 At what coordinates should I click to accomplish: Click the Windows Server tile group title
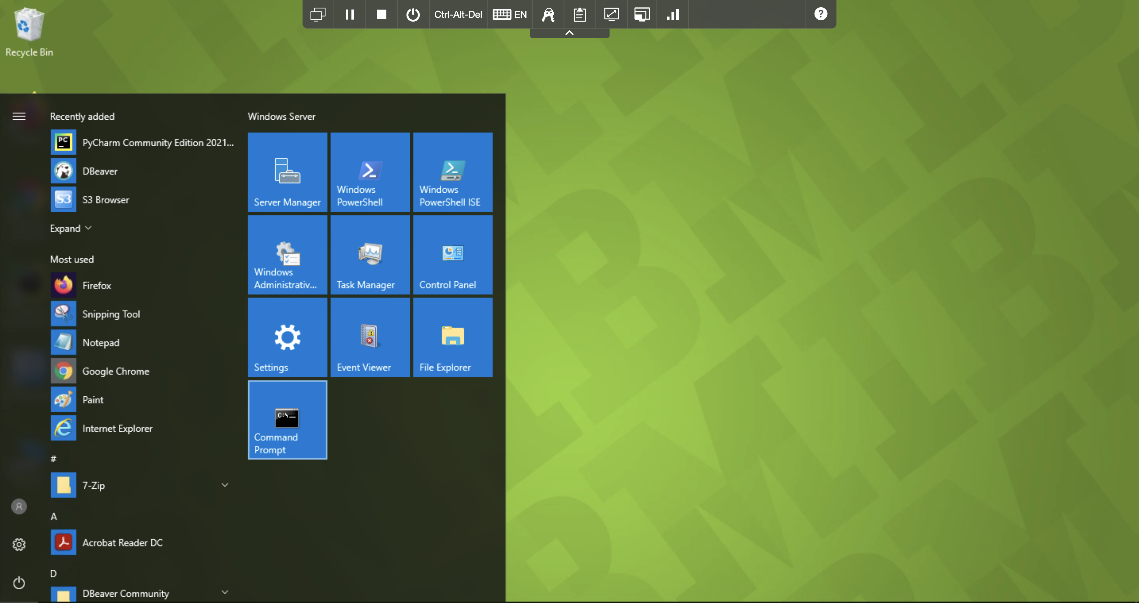[x=281, y=116]
